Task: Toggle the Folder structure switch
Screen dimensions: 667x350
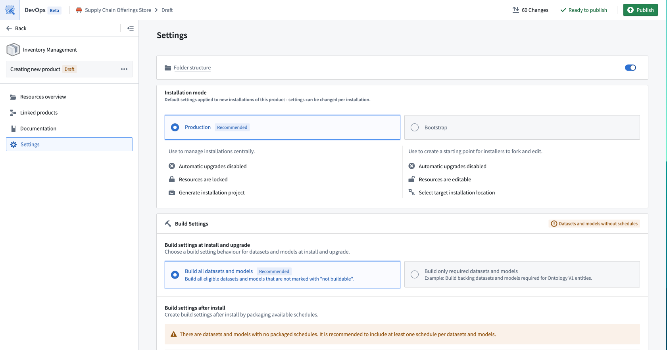Action: coord(630,68)
